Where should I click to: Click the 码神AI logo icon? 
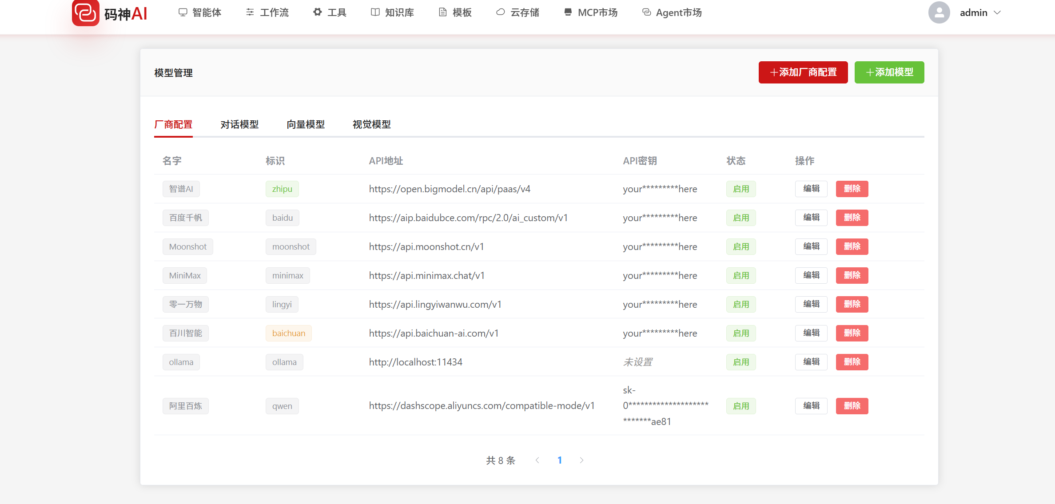click(x=85, y=13)
